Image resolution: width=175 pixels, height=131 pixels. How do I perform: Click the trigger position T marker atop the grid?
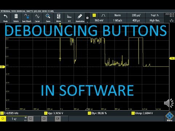click(60, 25)
